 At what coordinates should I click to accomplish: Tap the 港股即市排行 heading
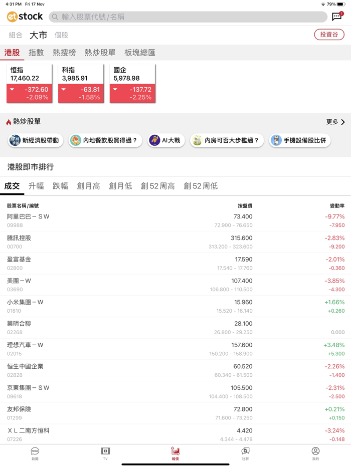point(31,167)
